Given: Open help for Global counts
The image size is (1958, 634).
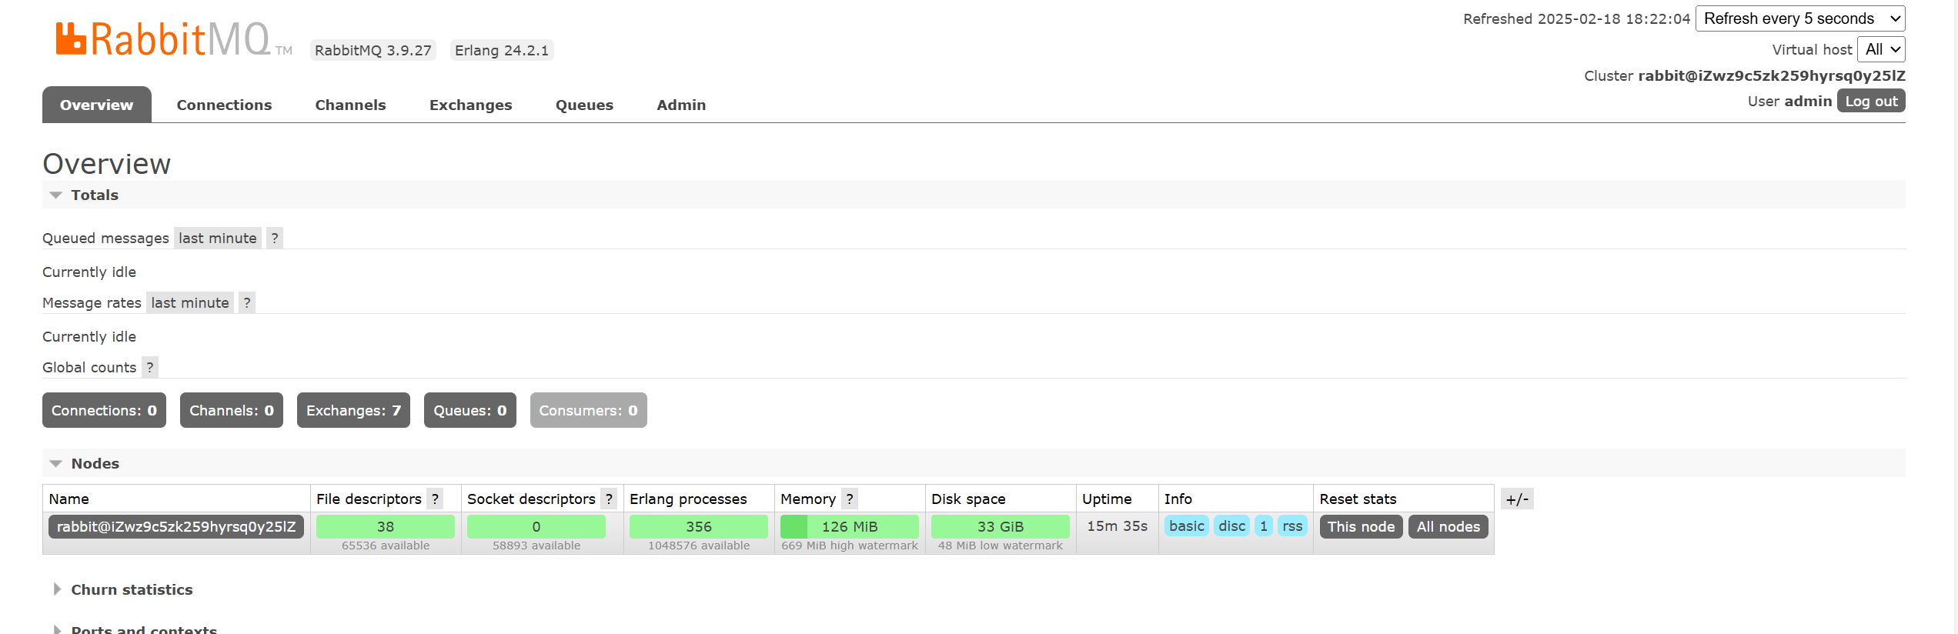Looking at the screenshot, I should [x=150, y=367].
